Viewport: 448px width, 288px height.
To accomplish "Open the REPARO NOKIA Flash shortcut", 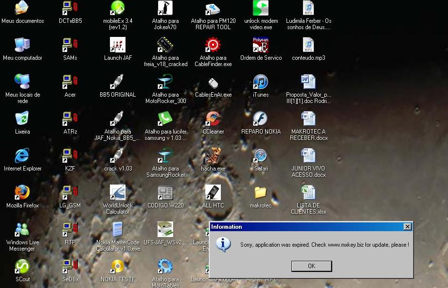I will pyautogui.click(x=261, y=119).
